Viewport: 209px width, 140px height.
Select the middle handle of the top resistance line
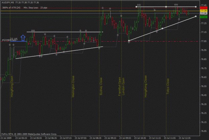[166, 7]
